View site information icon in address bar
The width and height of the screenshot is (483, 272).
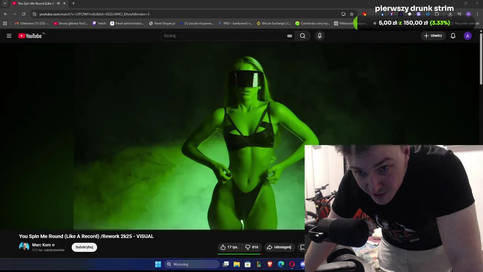point(34,14)
